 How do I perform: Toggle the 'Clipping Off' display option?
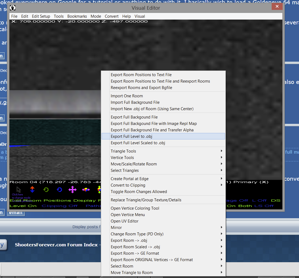pyautogui.click(x=60, y=206)
